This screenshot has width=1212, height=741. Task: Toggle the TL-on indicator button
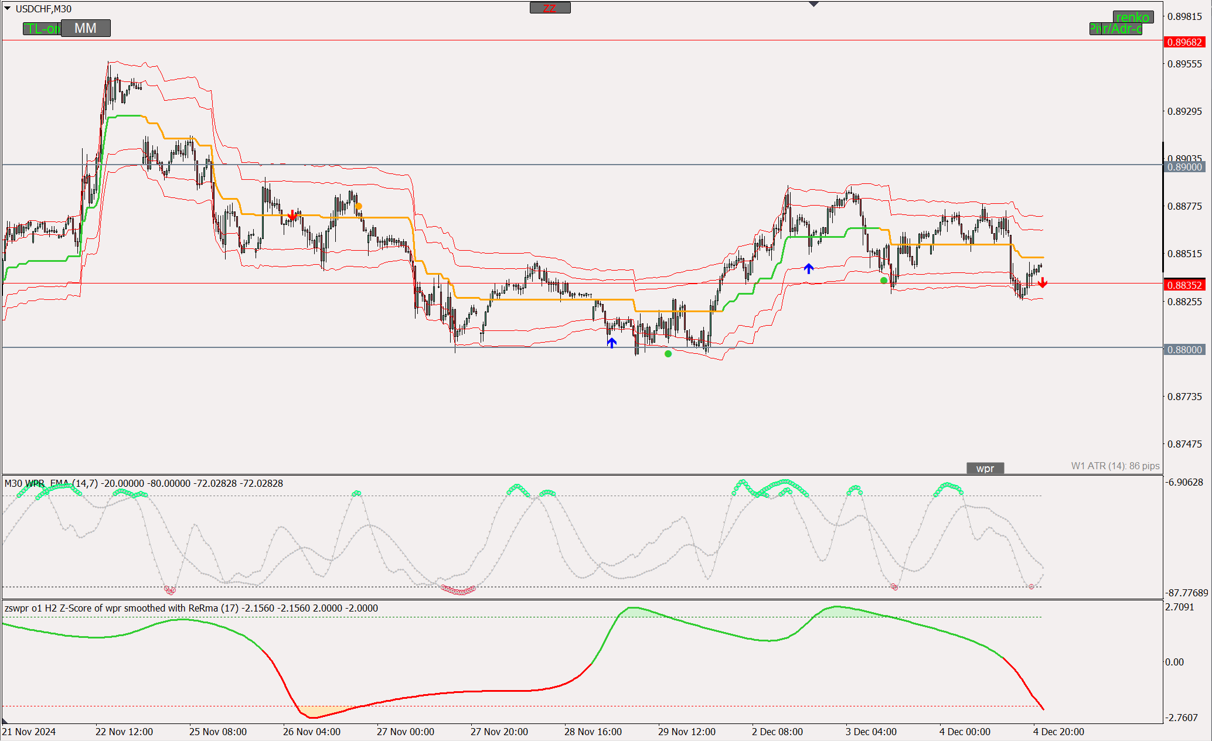[41, 29]
